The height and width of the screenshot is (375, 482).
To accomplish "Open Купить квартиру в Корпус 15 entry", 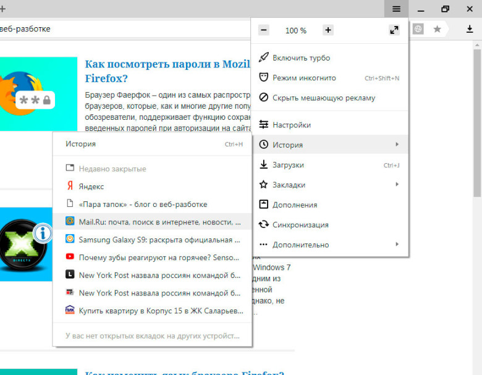I will pos(152,311).
